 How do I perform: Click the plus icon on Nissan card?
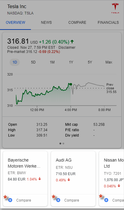106,200
